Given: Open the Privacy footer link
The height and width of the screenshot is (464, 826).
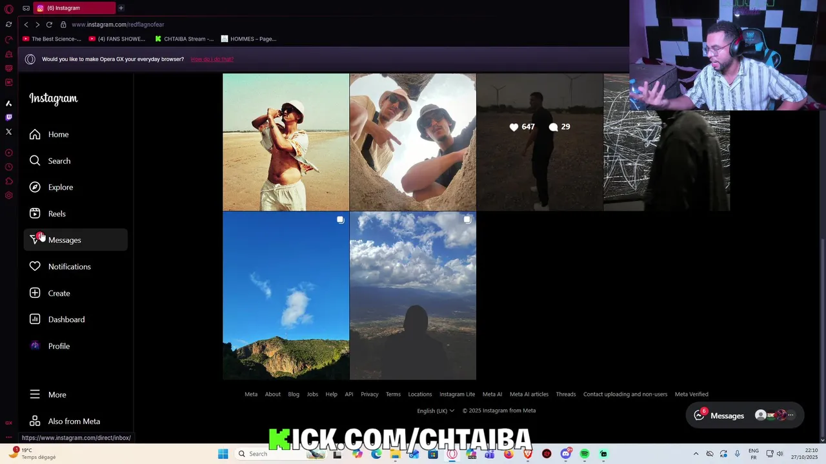Looking at the screenshot, I should tap(370, 394).
